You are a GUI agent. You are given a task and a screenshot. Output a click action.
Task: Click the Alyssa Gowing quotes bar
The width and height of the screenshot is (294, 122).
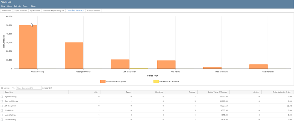(x=28, y=47)
